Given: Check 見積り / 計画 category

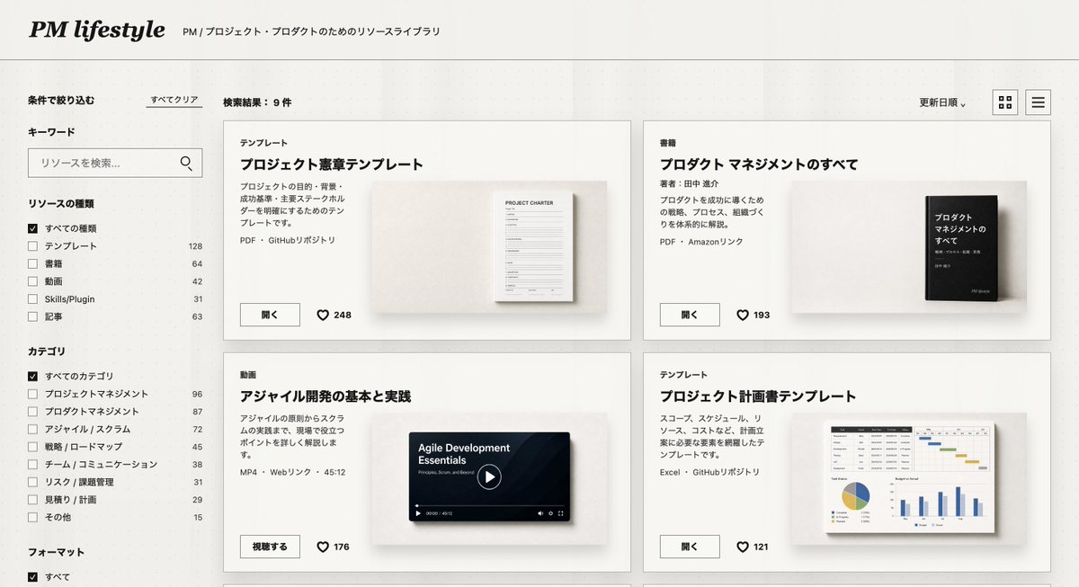Looking at the screenshot, I should click(x=33, y=500).
